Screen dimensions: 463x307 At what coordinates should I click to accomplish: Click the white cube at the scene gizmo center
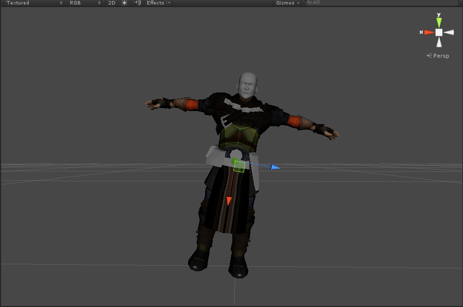[x=439, y=32]
